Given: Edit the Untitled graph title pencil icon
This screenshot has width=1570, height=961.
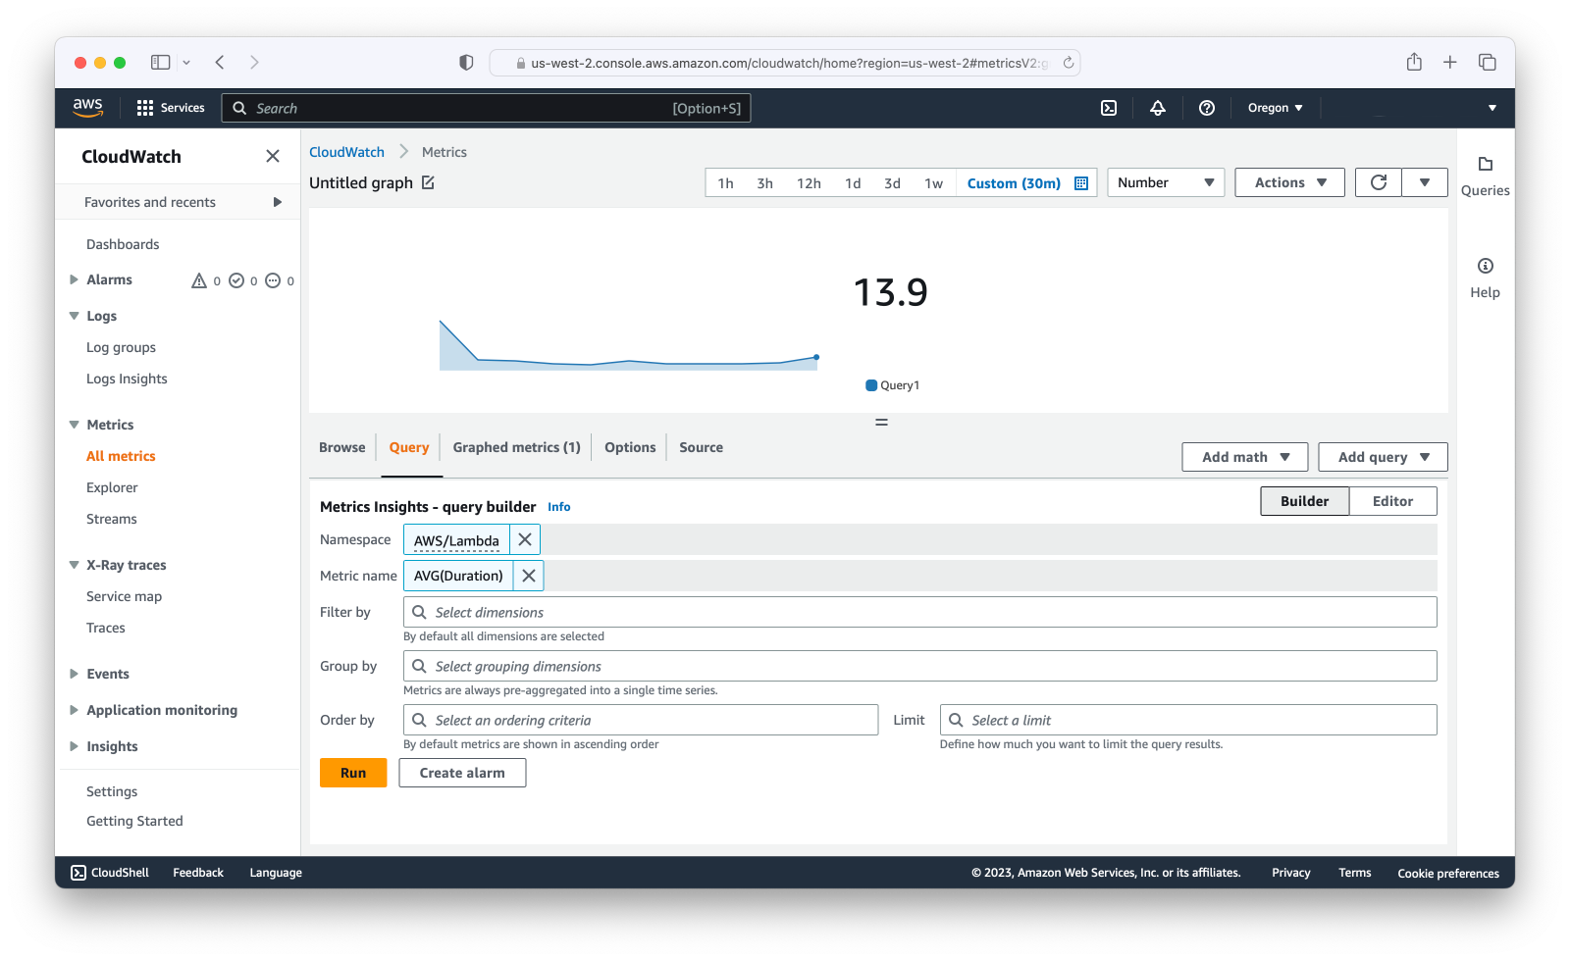Looking at the screenshot, I should point(428,182).
